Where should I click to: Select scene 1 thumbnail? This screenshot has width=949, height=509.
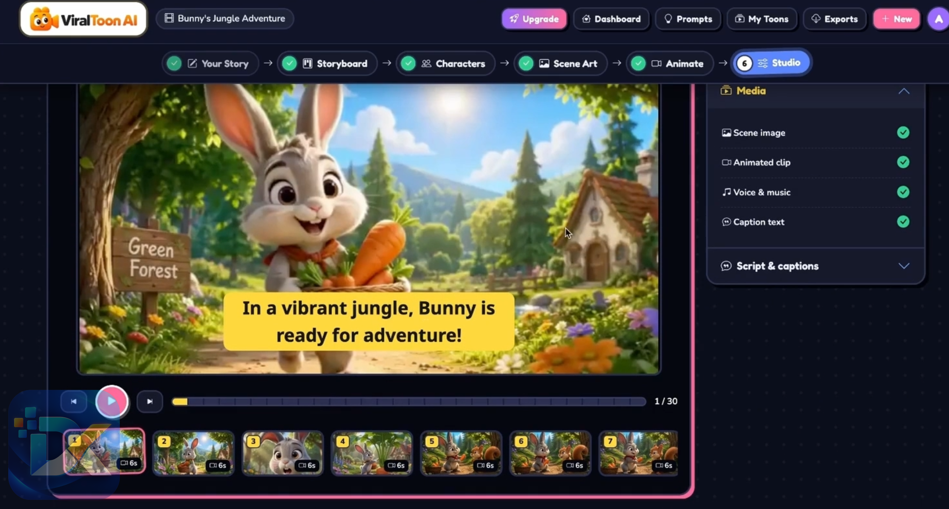(104, 452)
